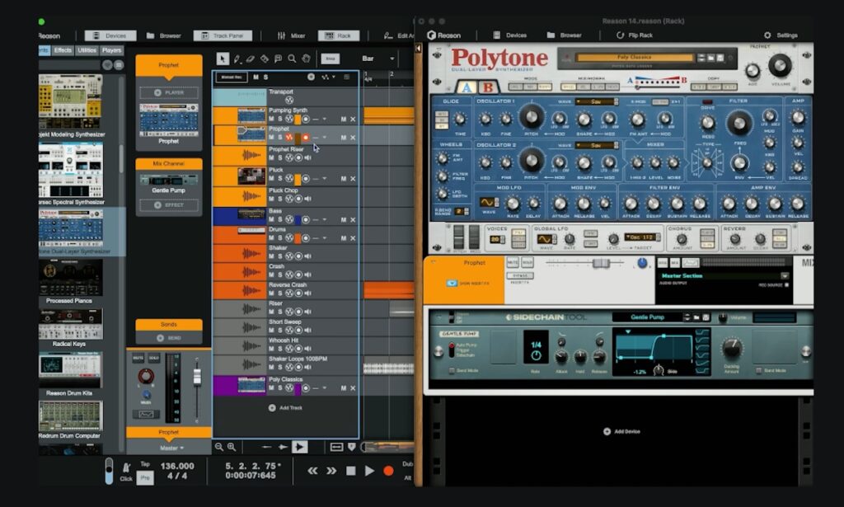Click the channel volume fader handle
The height and width of the screenshot is (507, 844).
[197, 377]
